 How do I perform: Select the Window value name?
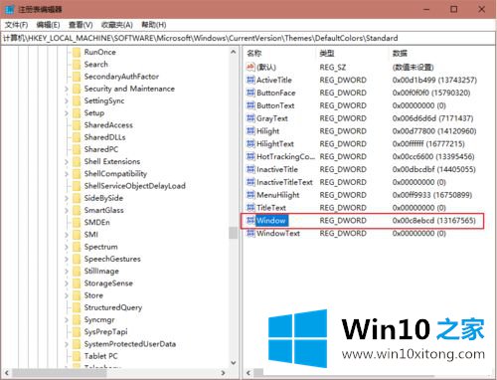click(271, 221)
